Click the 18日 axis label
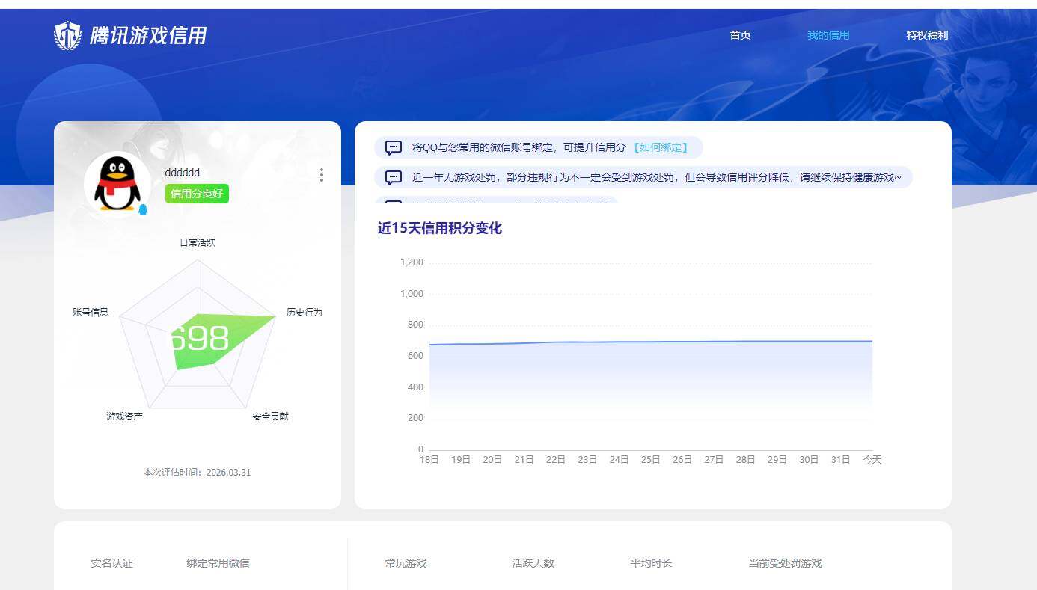Screen dimensions: 1037x590 (x=429, y=460)
